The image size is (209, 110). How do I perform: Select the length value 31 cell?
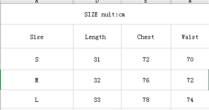click(x=97, y=59)
